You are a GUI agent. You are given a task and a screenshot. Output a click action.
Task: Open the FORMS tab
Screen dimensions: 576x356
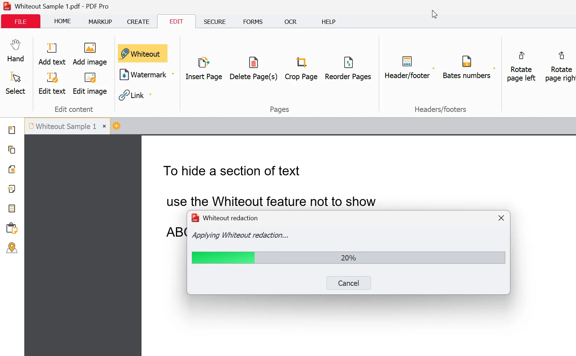[253, 22]
